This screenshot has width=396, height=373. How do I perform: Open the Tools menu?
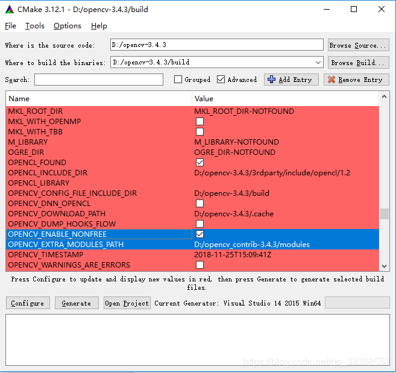34,26
